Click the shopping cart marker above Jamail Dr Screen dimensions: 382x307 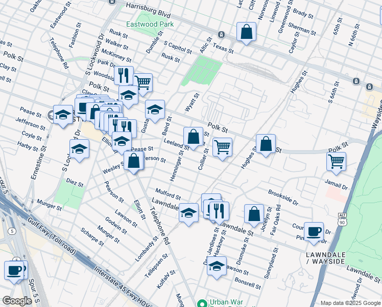point(336,162)
